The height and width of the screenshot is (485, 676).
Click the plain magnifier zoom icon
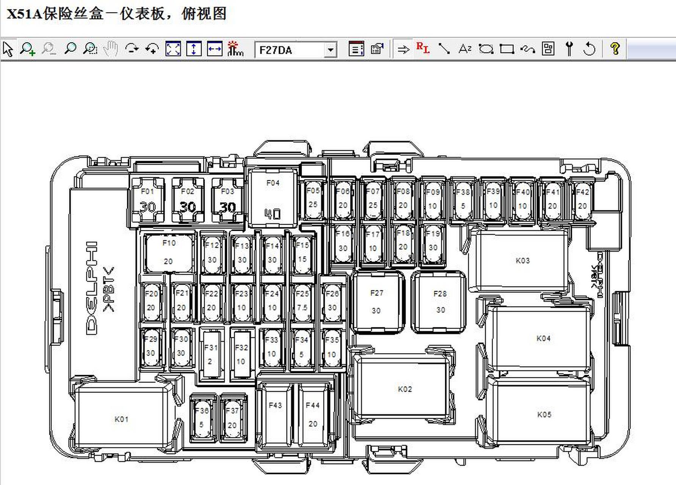[x=70, y=49]
